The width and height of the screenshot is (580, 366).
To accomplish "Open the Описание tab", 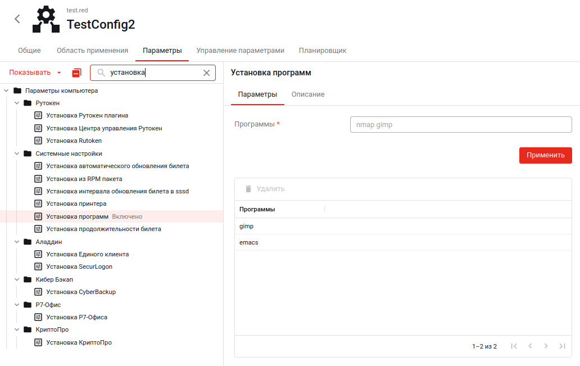I will (x=307, y=94).
